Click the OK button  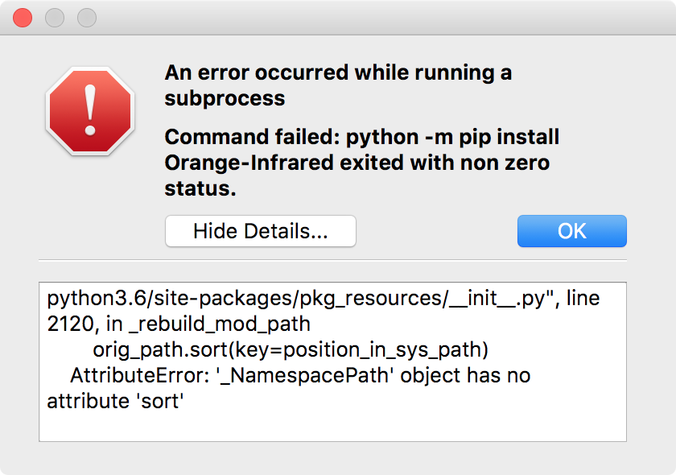click(572, 231)
